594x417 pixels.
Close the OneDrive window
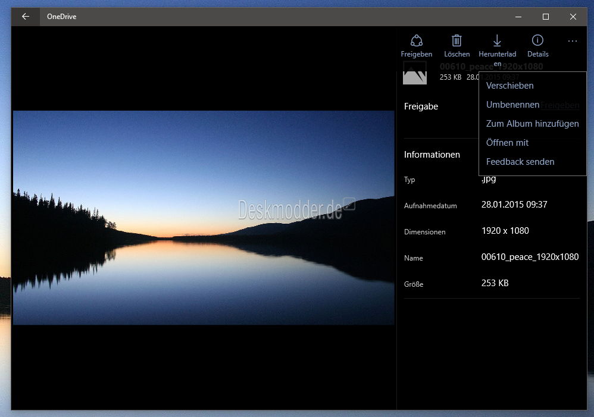coord(573,17)
